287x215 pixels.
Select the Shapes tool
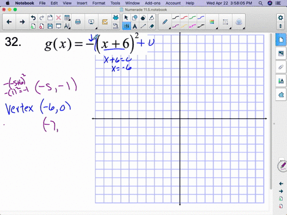135,18
